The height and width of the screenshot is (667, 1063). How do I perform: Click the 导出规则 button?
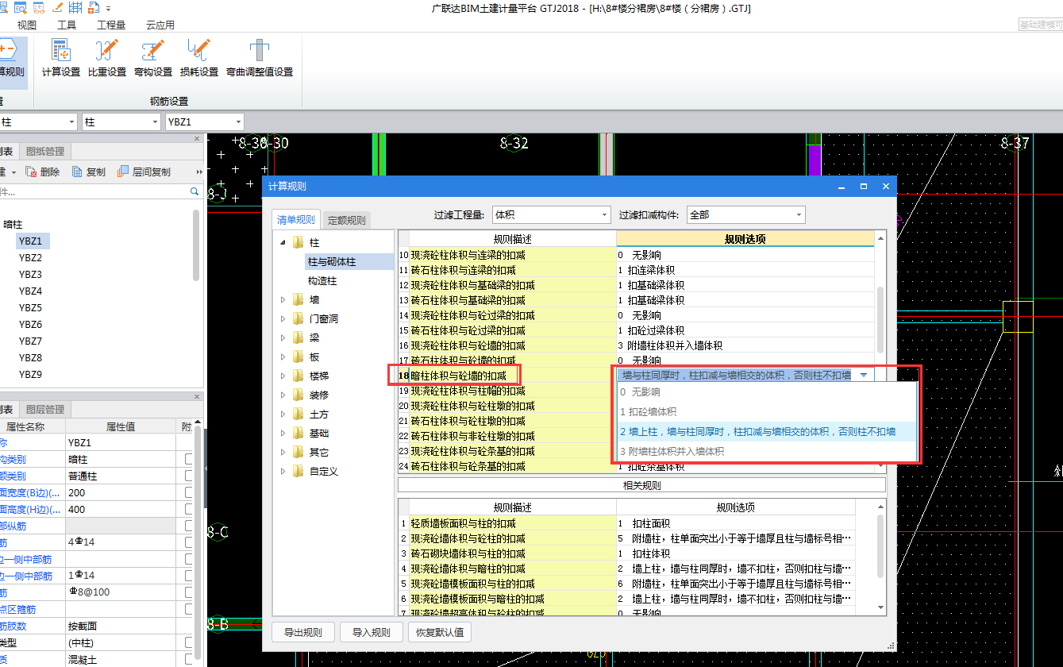click(302, 632)
